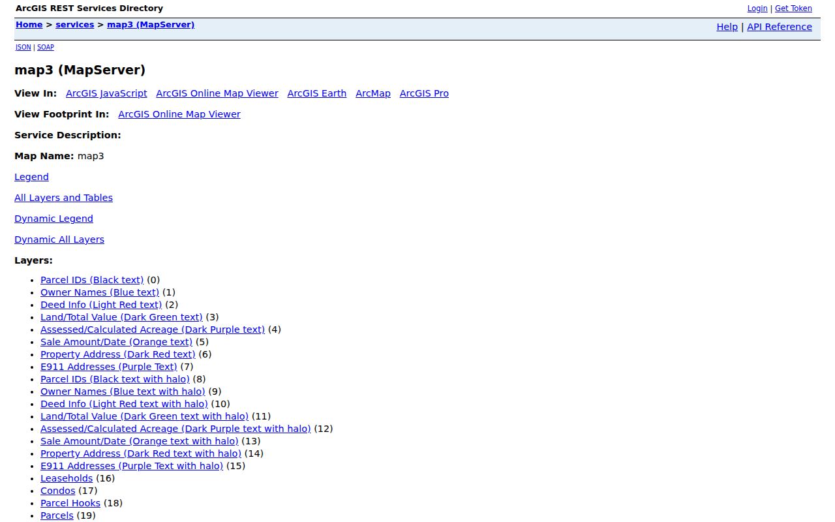Open E911 Addresses (Purple Text with halo)
Screen dimensions: 835x522
132,466
